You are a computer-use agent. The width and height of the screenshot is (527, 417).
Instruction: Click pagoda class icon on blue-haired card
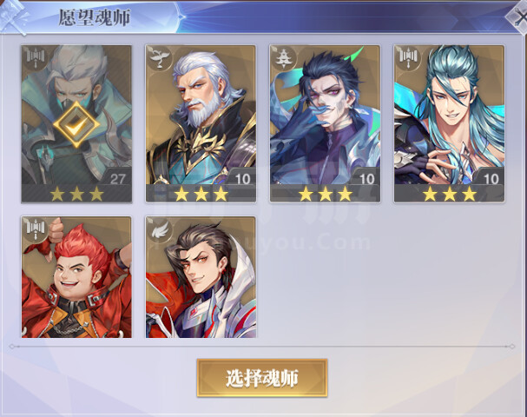284,58
